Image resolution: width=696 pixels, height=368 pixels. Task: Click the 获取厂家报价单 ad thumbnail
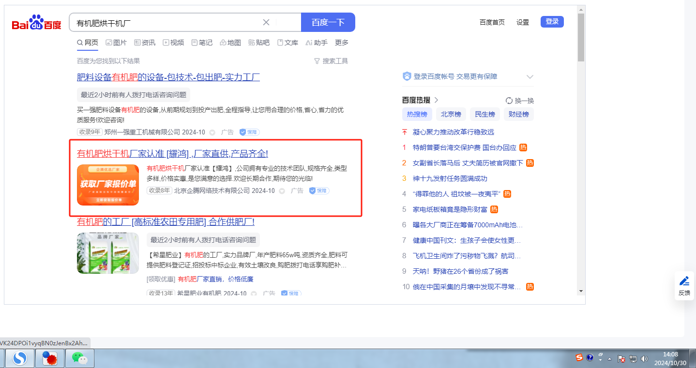coord(108,185)
